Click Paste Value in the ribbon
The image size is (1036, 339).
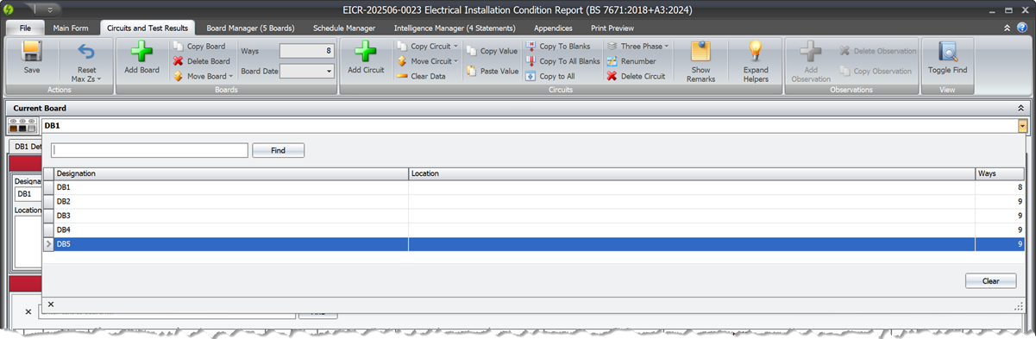492,72
